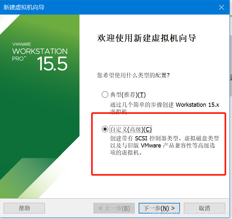Click the large 15.5 version number

click(x=52, y=64)
